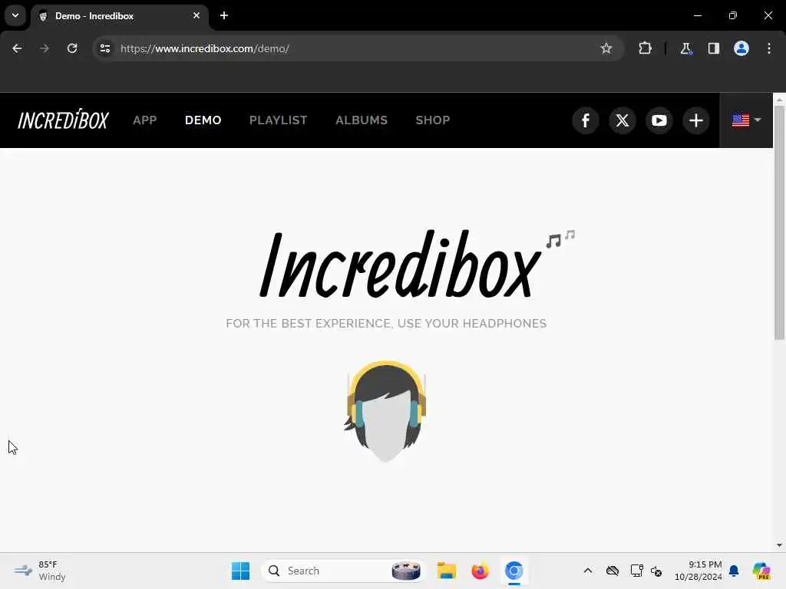The width and height of the screenshot is (786, 589).
Task: Open the Chrome three-dot menu
Action: pyautogui.click(x=769, y=48)
